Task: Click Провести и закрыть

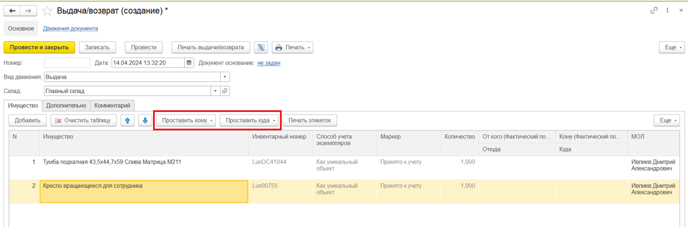Action: pos(40,47)
